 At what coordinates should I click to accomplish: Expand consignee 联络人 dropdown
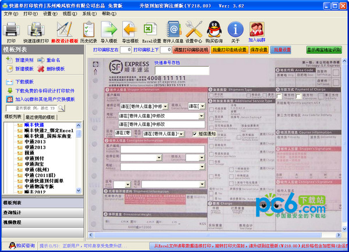(202, 157)
